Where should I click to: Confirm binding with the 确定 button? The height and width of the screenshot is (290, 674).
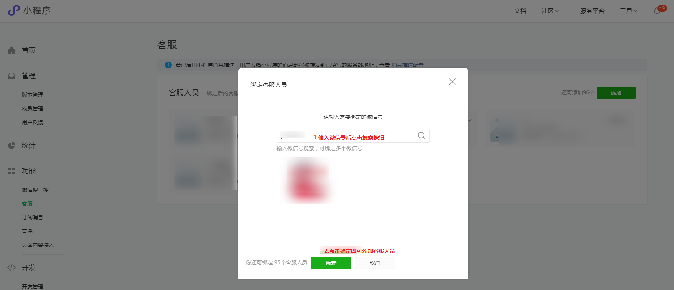[x=331, y=263]
